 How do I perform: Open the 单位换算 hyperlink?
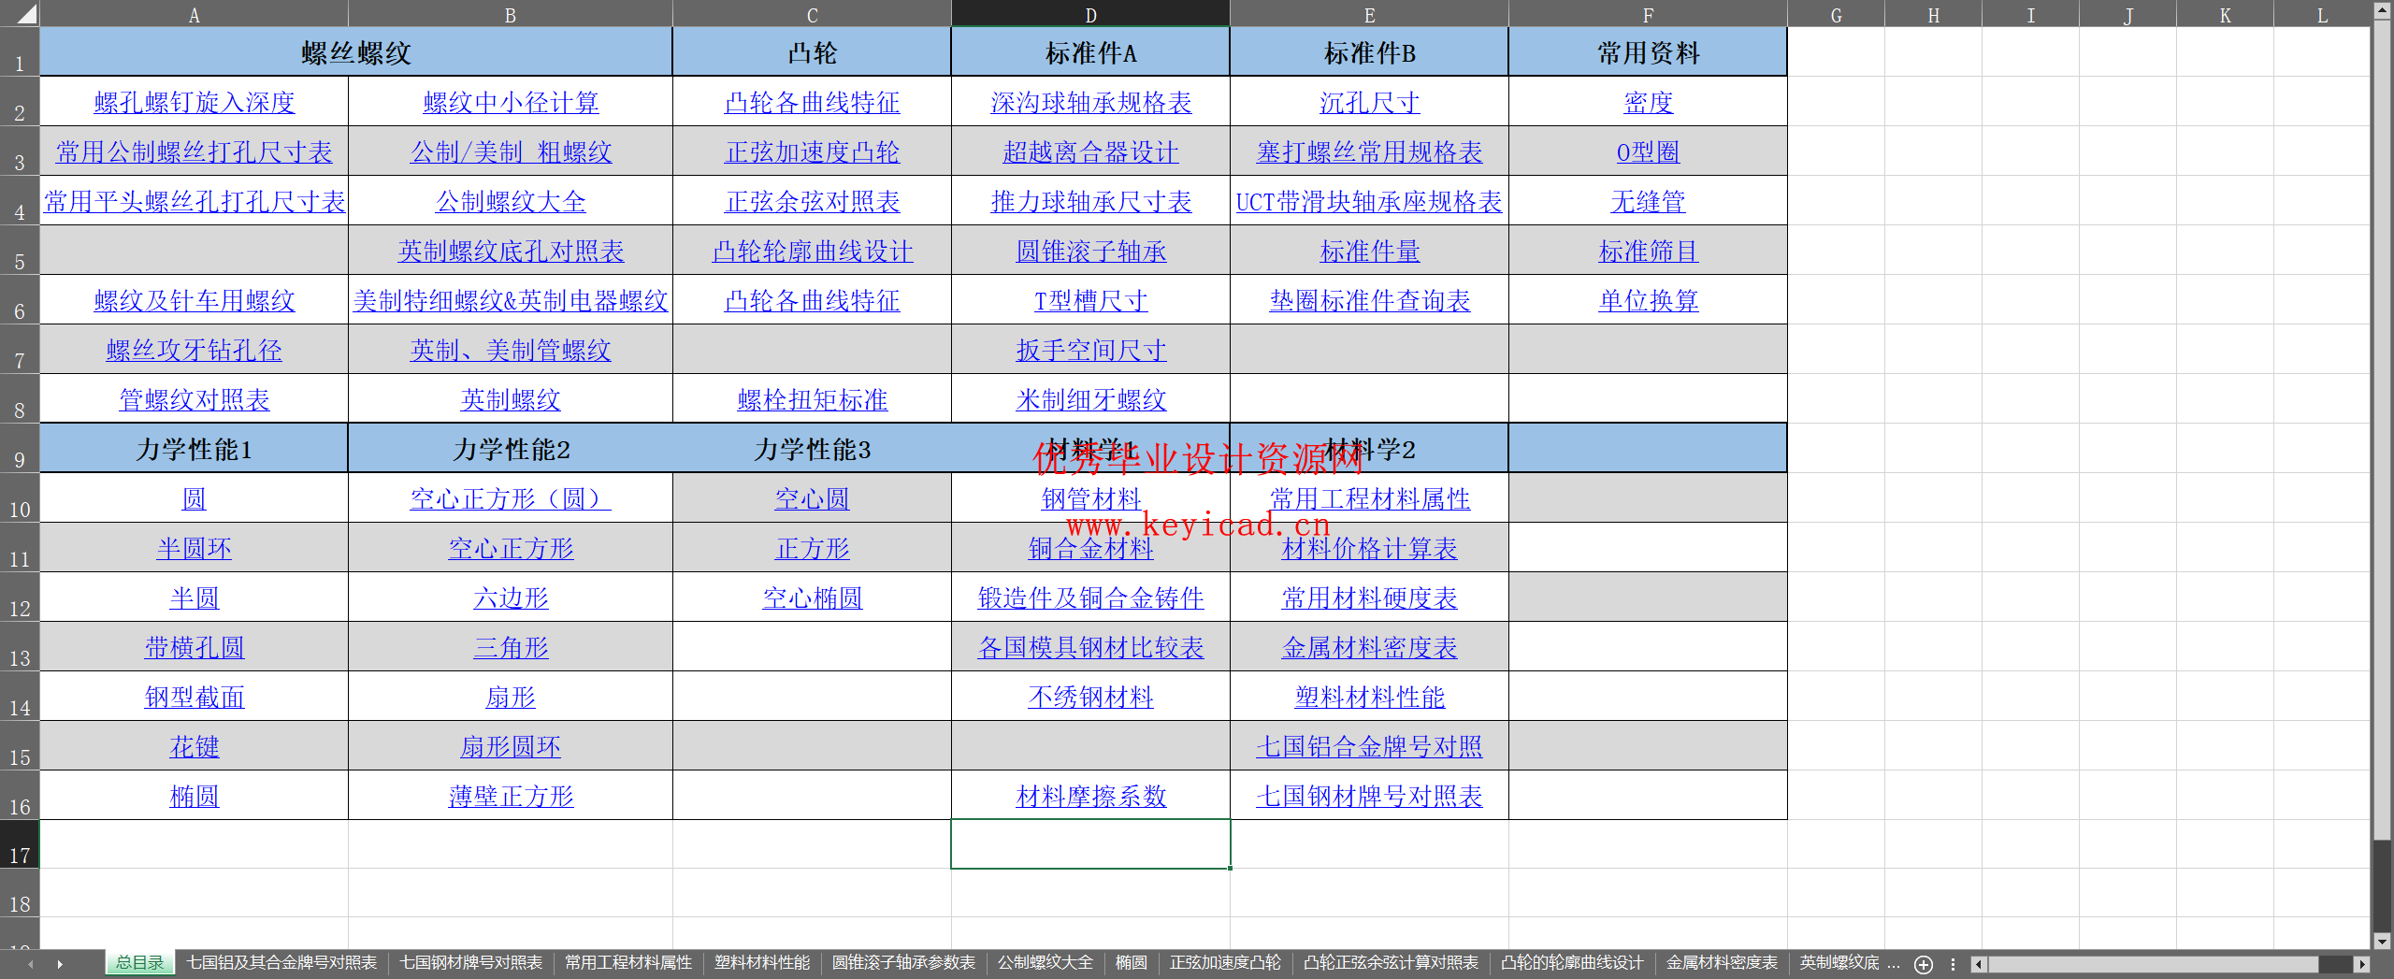pos(1647,300)
